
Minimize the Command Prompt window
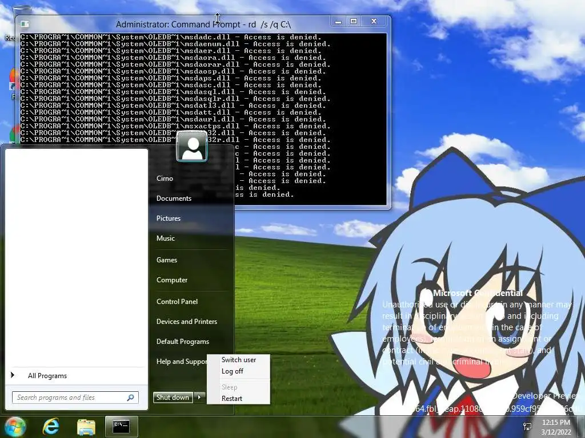(338, 22)
